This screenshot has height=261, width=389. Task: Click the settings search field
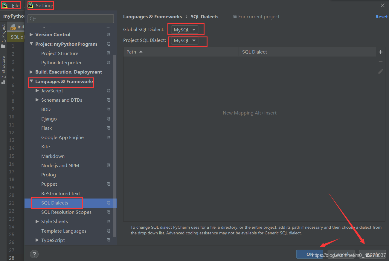(x=71, y=19)
